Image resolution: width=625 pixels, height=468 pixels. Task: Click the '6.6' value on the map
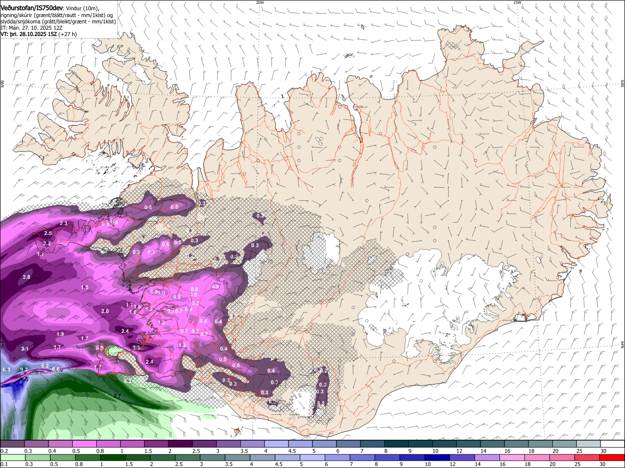[x=57, y=370]
